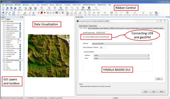Collapse the Data Layers tree group
The width and height of the screenshot is (170, 99).
tap(2, 21)
